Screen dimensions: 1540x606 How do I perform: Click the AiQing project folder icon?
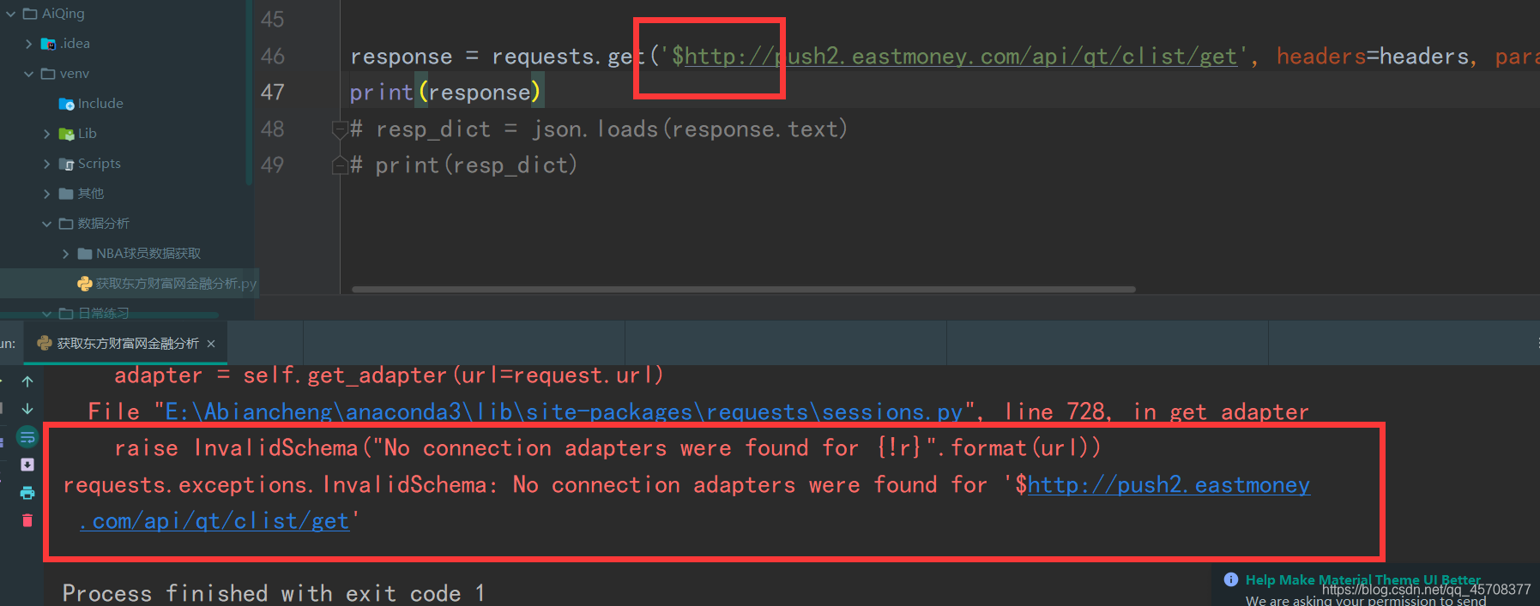coord(30,14)
